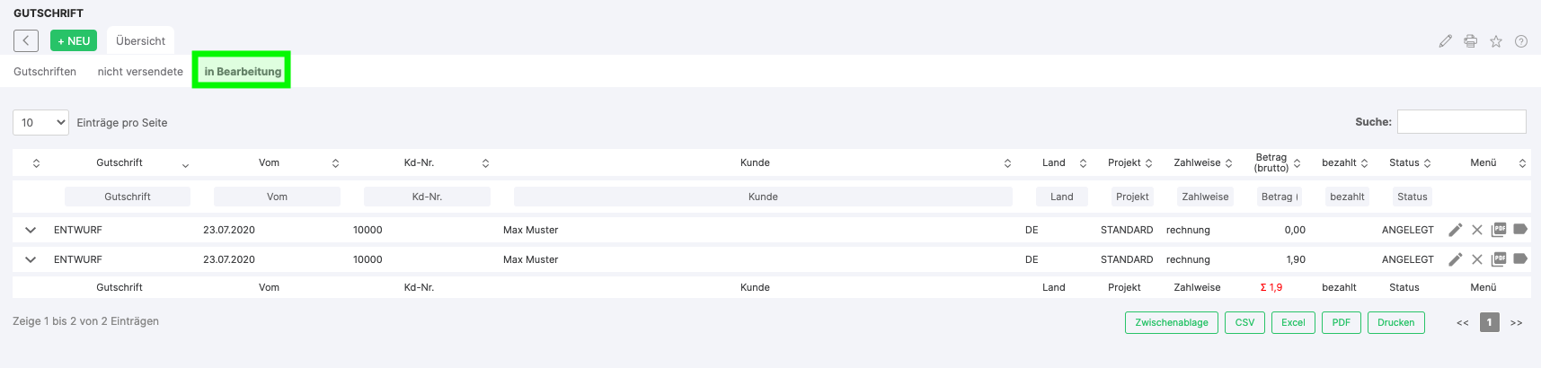
Task: Switch to the Gutschriften tab
Action: coord(45,72)
